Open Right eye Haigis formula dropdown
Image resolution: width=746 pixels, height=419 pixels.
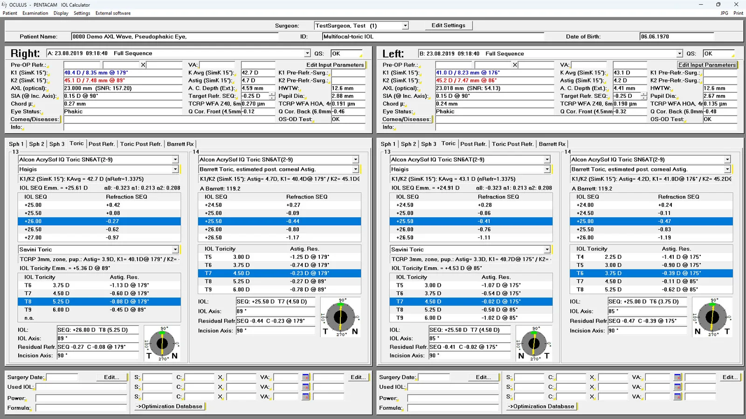pos(175,169)
